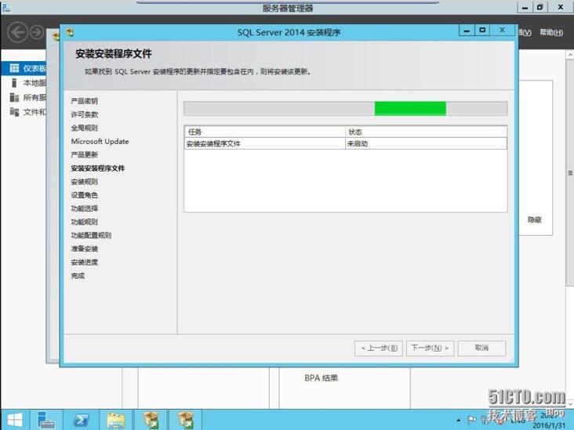Open File Explorer from the taskbar

click(x=116, y=420)
